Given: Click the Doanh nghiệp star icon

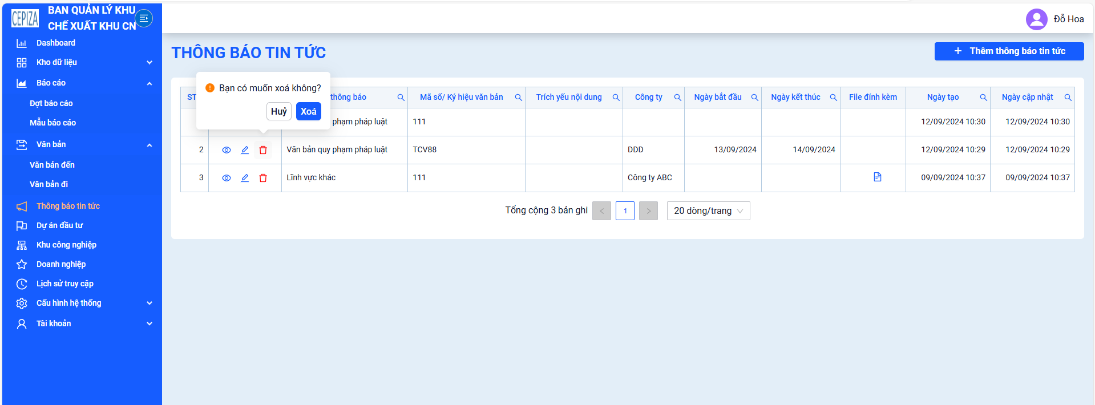Looking at the screenshot, I should tap(22, 265).
